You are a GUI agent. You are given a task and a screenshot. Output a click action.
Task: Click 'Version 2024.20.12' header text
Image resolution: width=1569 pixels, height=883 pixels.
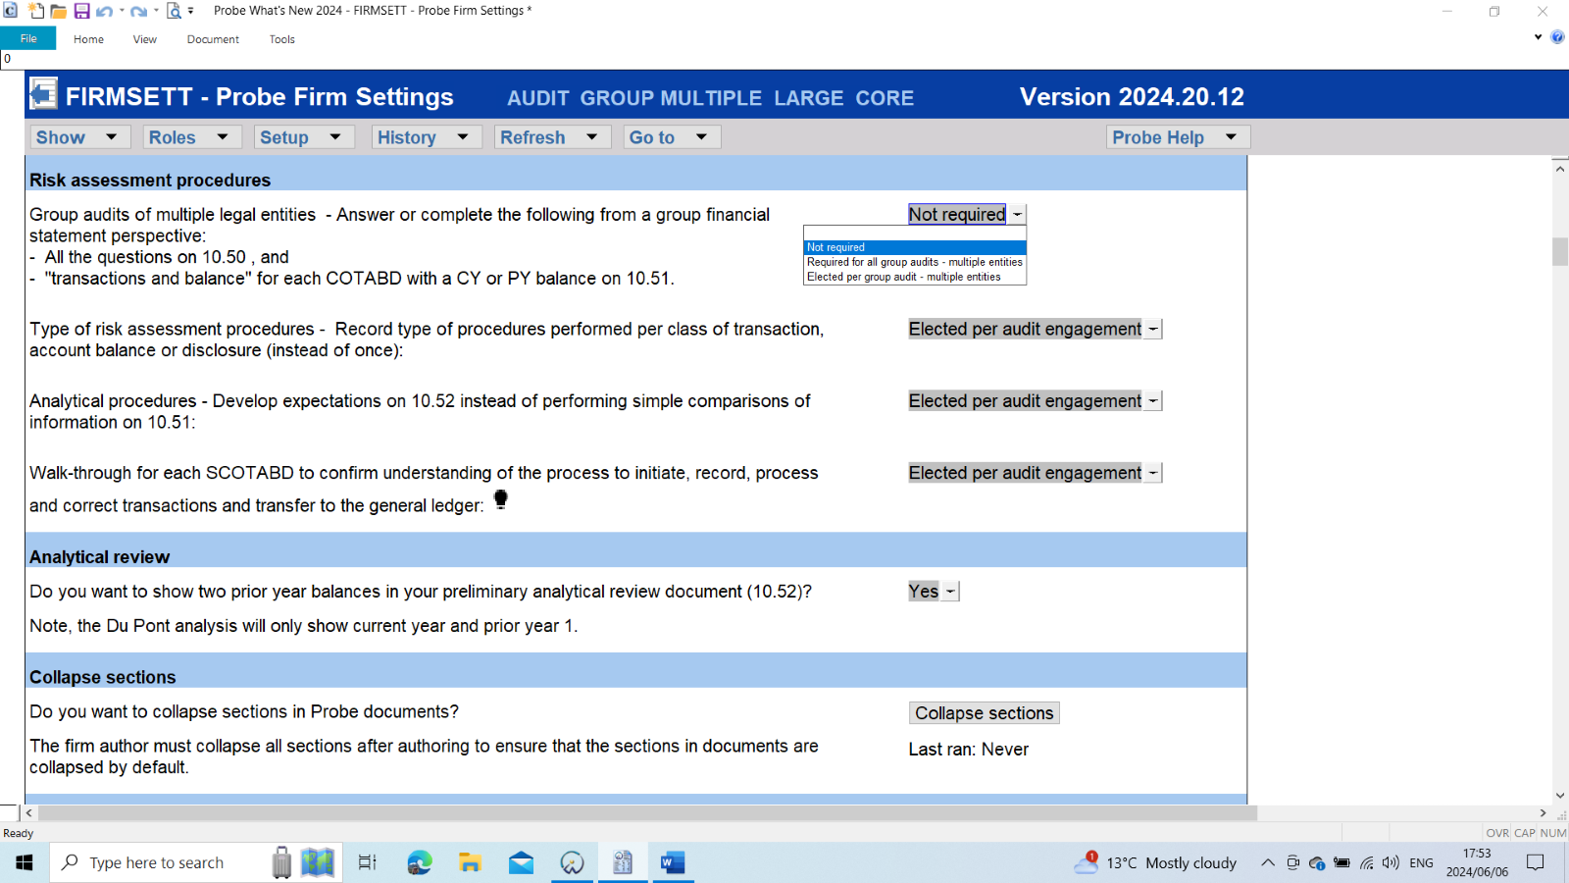(1132, 97)
